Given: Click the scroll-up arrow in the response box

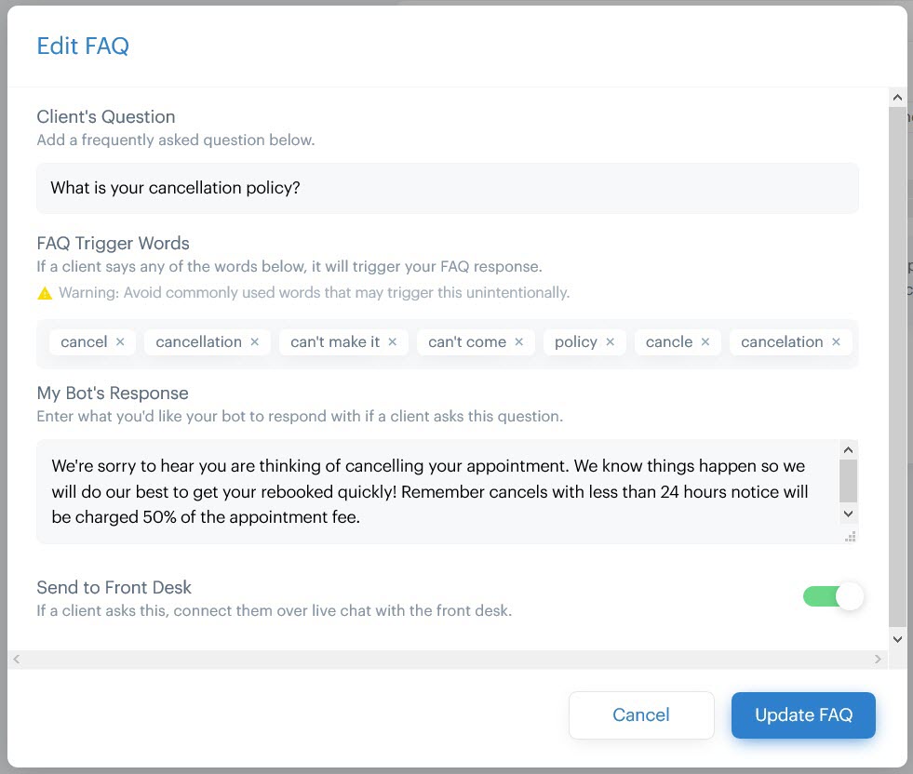Looking at the screenshot, I should [848, 449].
